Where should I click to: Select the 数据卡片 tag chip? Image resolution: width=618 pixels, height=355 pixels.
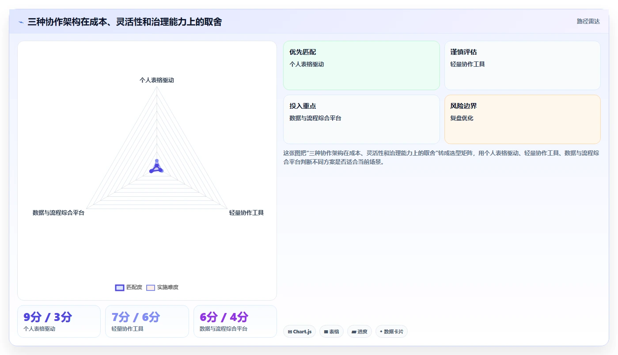(x=391, y=332)
